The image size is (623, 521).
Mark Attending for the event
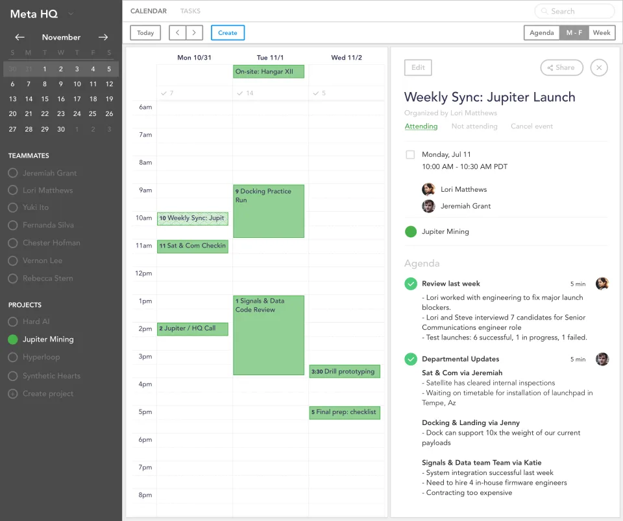pyautogui.click(x=421, y=126)
